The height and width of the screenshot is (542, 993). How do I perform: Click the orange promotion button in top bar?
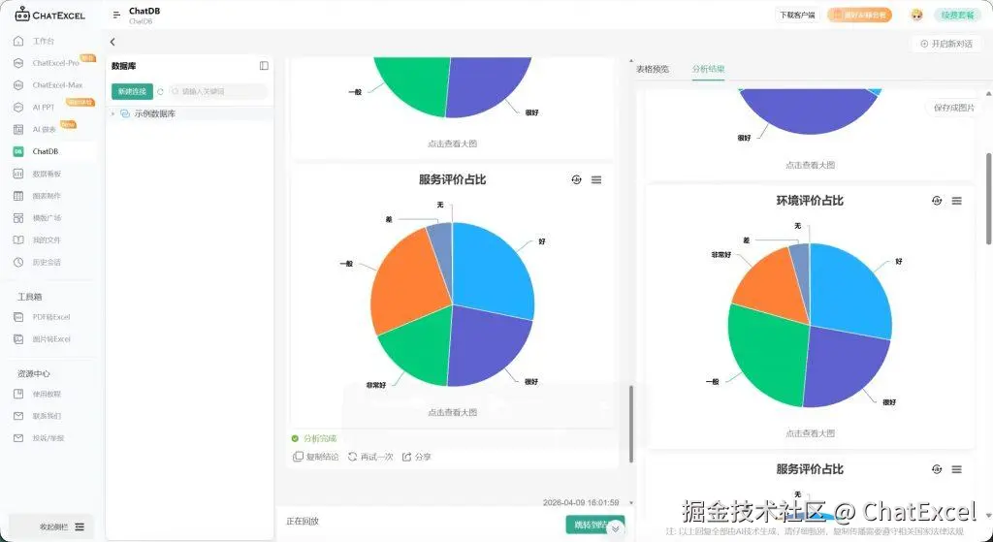(859, 16)
